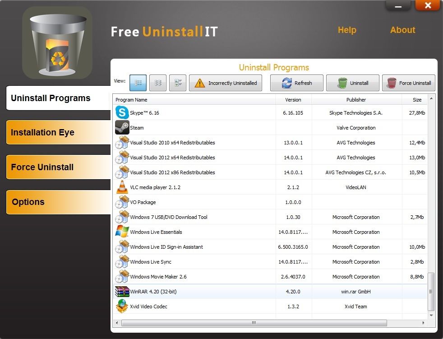Viewport: 443px width, 339px height.
Task: Refresh the programs list
Action: pyautogui.click(x=297, y=83)
